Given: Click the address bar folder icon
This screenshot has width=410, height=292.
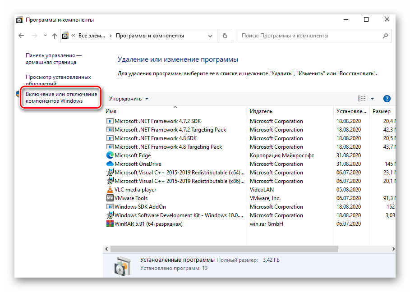Looking at the screenshot, I should pyautogui.click(x=65, y=36).
